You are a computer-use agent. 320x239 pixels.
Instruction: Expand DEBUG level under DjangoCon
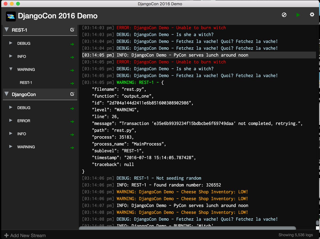pos(11,107)
